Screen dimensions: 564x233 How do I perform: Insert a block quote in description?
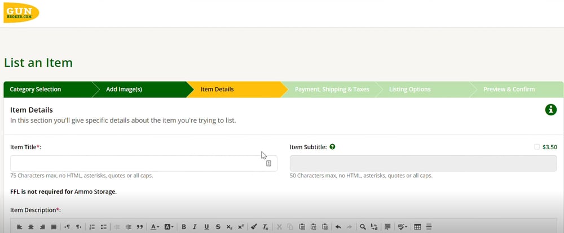(x=139, y=227)
